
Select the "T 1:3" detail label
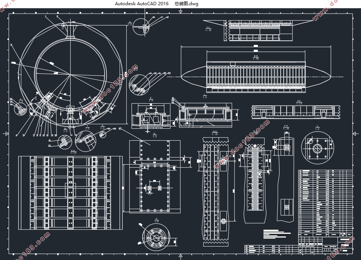pyautogui.click(x=87, y=128)
